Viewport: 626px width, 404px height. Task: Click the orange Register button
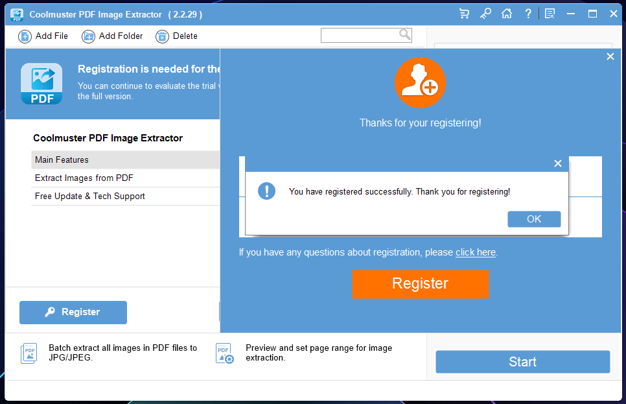420,284
